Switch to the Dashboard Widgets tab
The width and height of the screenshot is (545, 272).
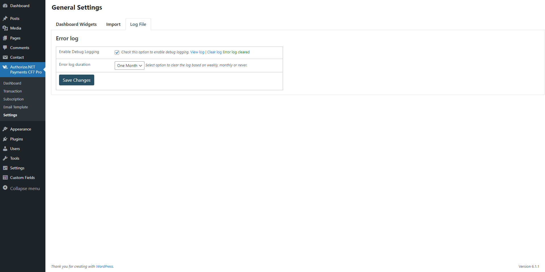pos(76,24)
